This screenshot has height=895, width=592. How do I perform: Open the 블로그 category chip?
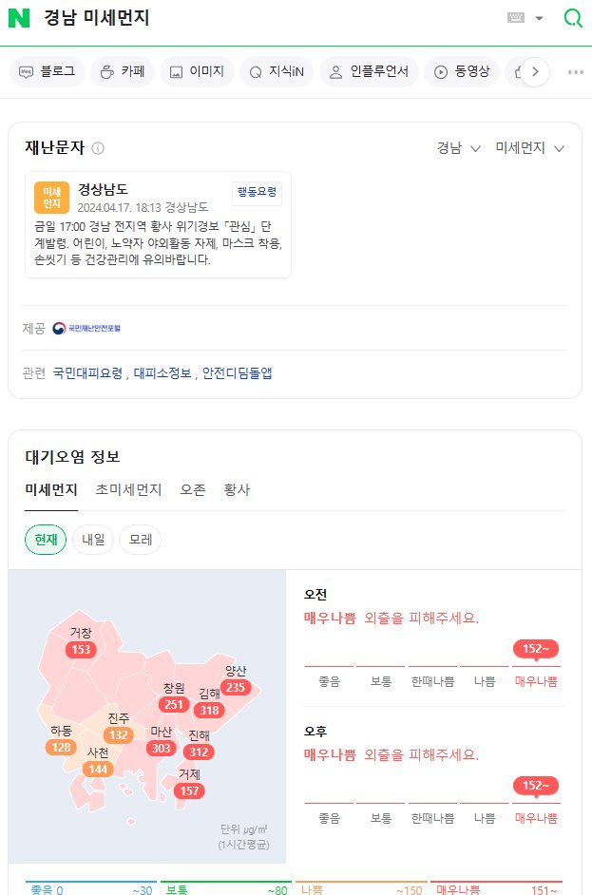48,72
